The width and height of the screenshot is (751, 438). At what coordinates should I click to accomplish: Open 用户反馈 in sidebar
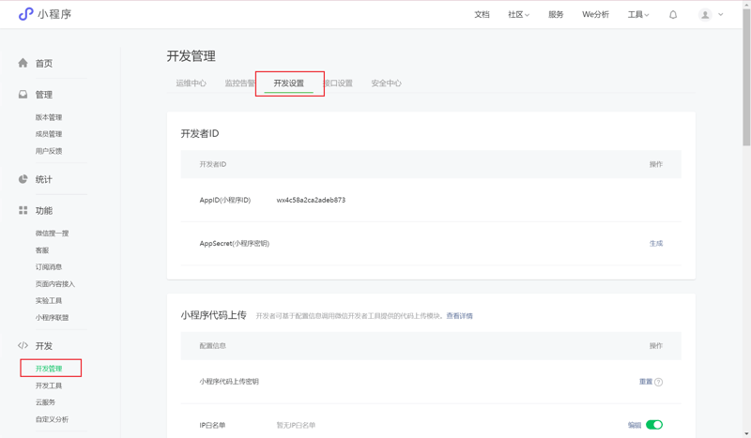point(49,151)
